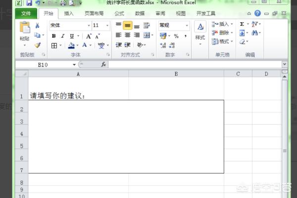This screenshot has width=297, height=198.
Task: Select the Format Painter brush
Action: 37,45
